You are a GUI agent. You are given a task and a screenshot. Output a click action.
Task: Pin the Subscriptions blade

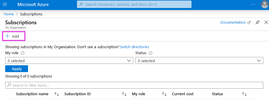pos(258,23)
